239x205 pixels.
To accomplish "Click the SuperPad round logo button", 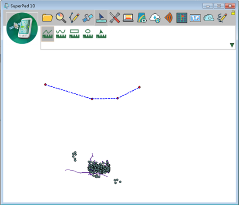I will point(22,28).
